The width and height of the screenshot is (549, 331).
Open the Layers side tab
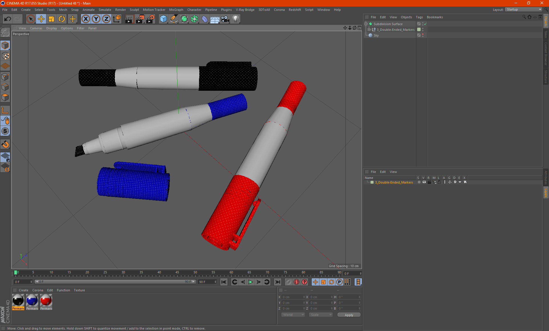pyautogui.click(x=546, y=193)
